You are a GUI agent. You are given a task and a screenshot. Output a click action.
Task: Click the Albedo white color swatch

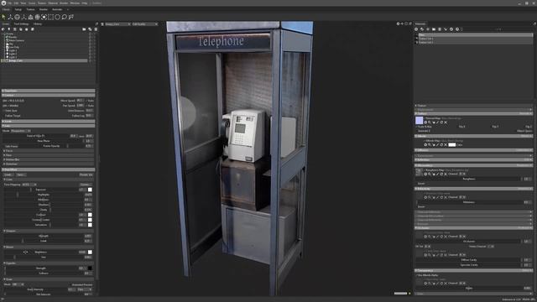(x=451, y=144)
